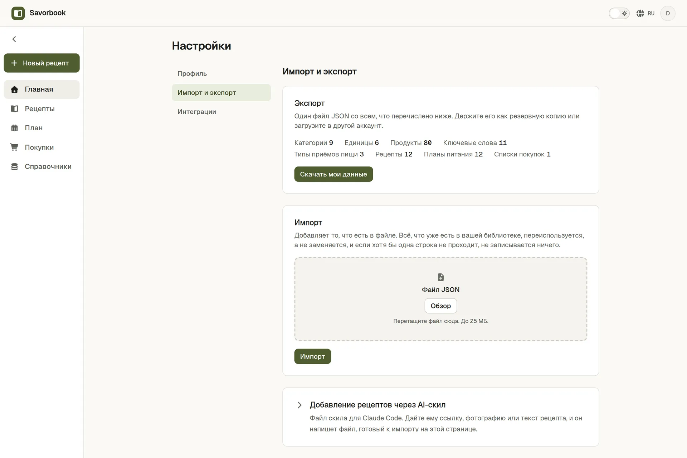
Task: Click the Единицы 6 count
Action: (x=361, y=143)
